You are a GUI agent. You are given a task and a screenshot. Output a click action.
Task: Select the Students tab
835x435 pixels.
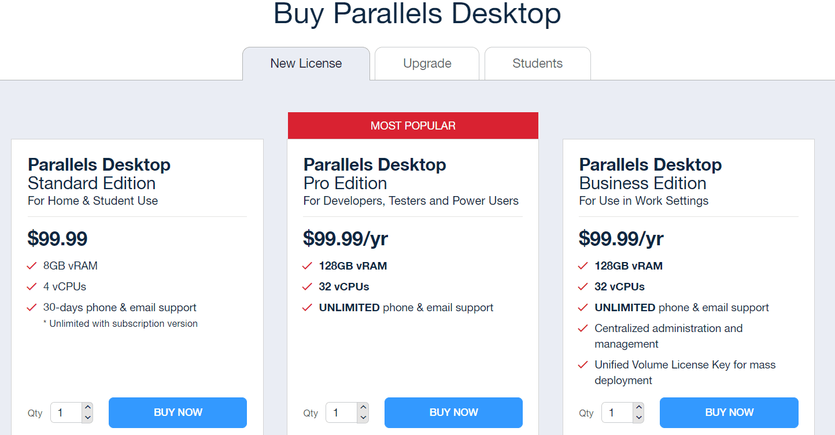tap(537, 64)
